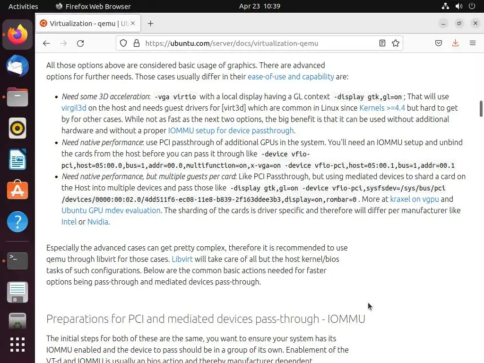Follow the ease-of-use and capability link
Image resolution: width=484 pixels, height=363 pixels.
(x=291, y=77)
